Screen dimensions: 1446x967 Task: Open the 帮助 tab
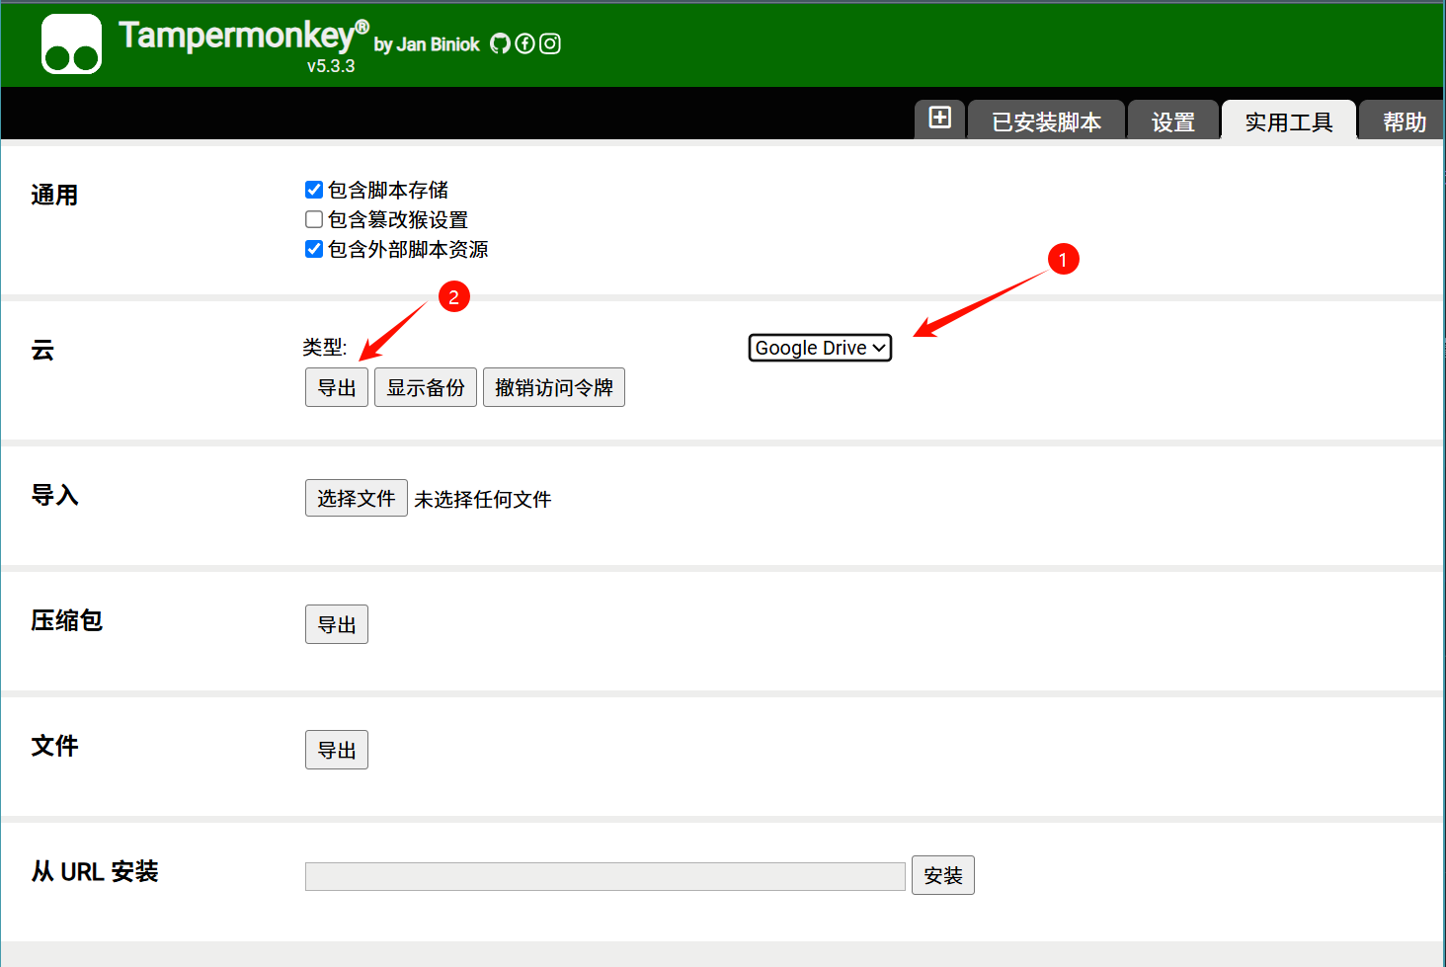click(x=1403, y=121)
